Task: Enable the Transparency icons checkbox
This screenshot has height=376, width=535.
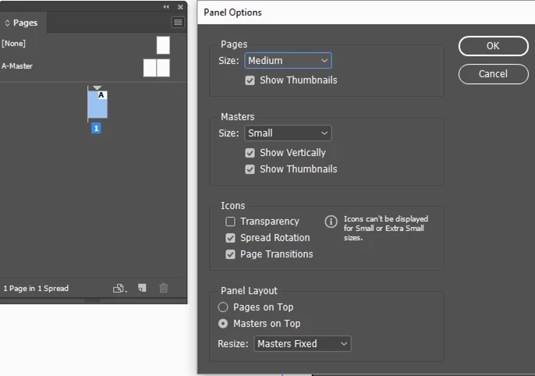Action: point(230,222)
